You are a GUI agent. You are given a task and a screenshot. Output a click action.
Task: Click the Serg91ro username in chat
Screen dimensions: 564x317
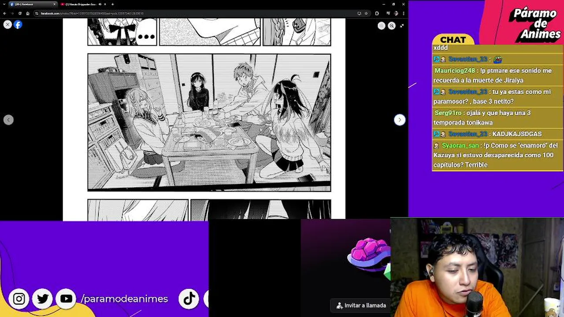(x=448, y=113)
